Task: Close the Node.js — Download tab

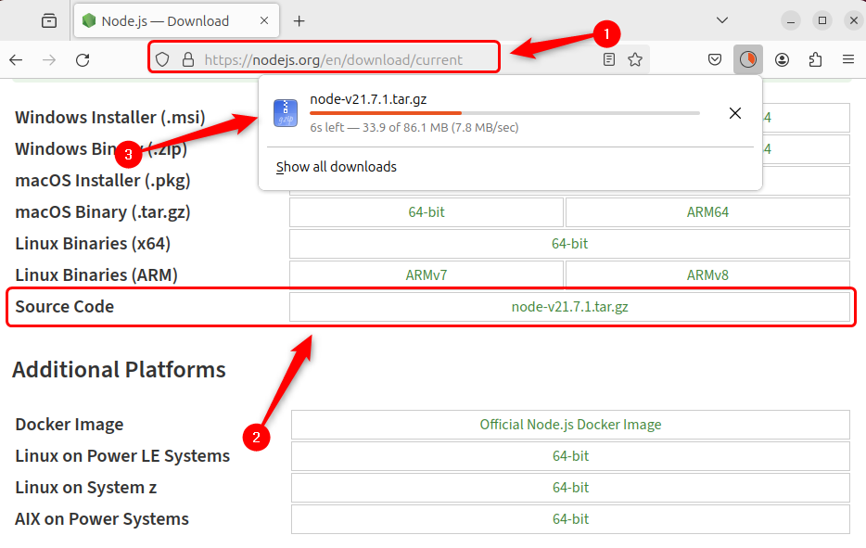Action: 264,20
